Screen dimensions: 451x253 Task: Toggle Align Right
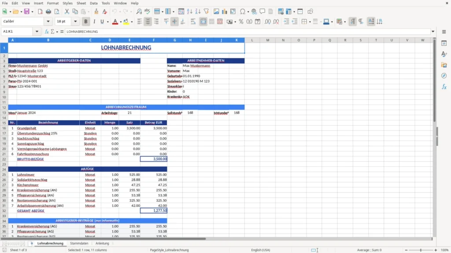pyautogui.click(x=156, y=22)
